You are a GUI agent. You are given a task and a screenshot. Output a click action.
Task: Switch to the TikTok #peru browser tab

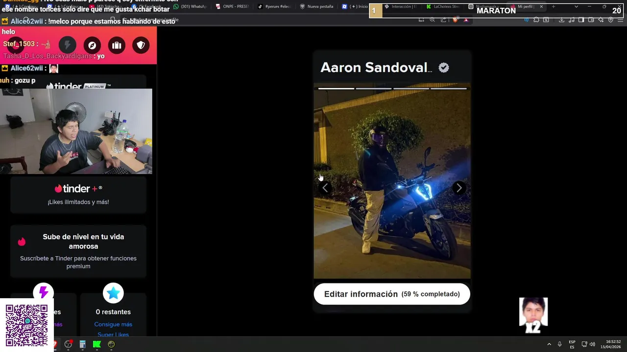[274, 6]
